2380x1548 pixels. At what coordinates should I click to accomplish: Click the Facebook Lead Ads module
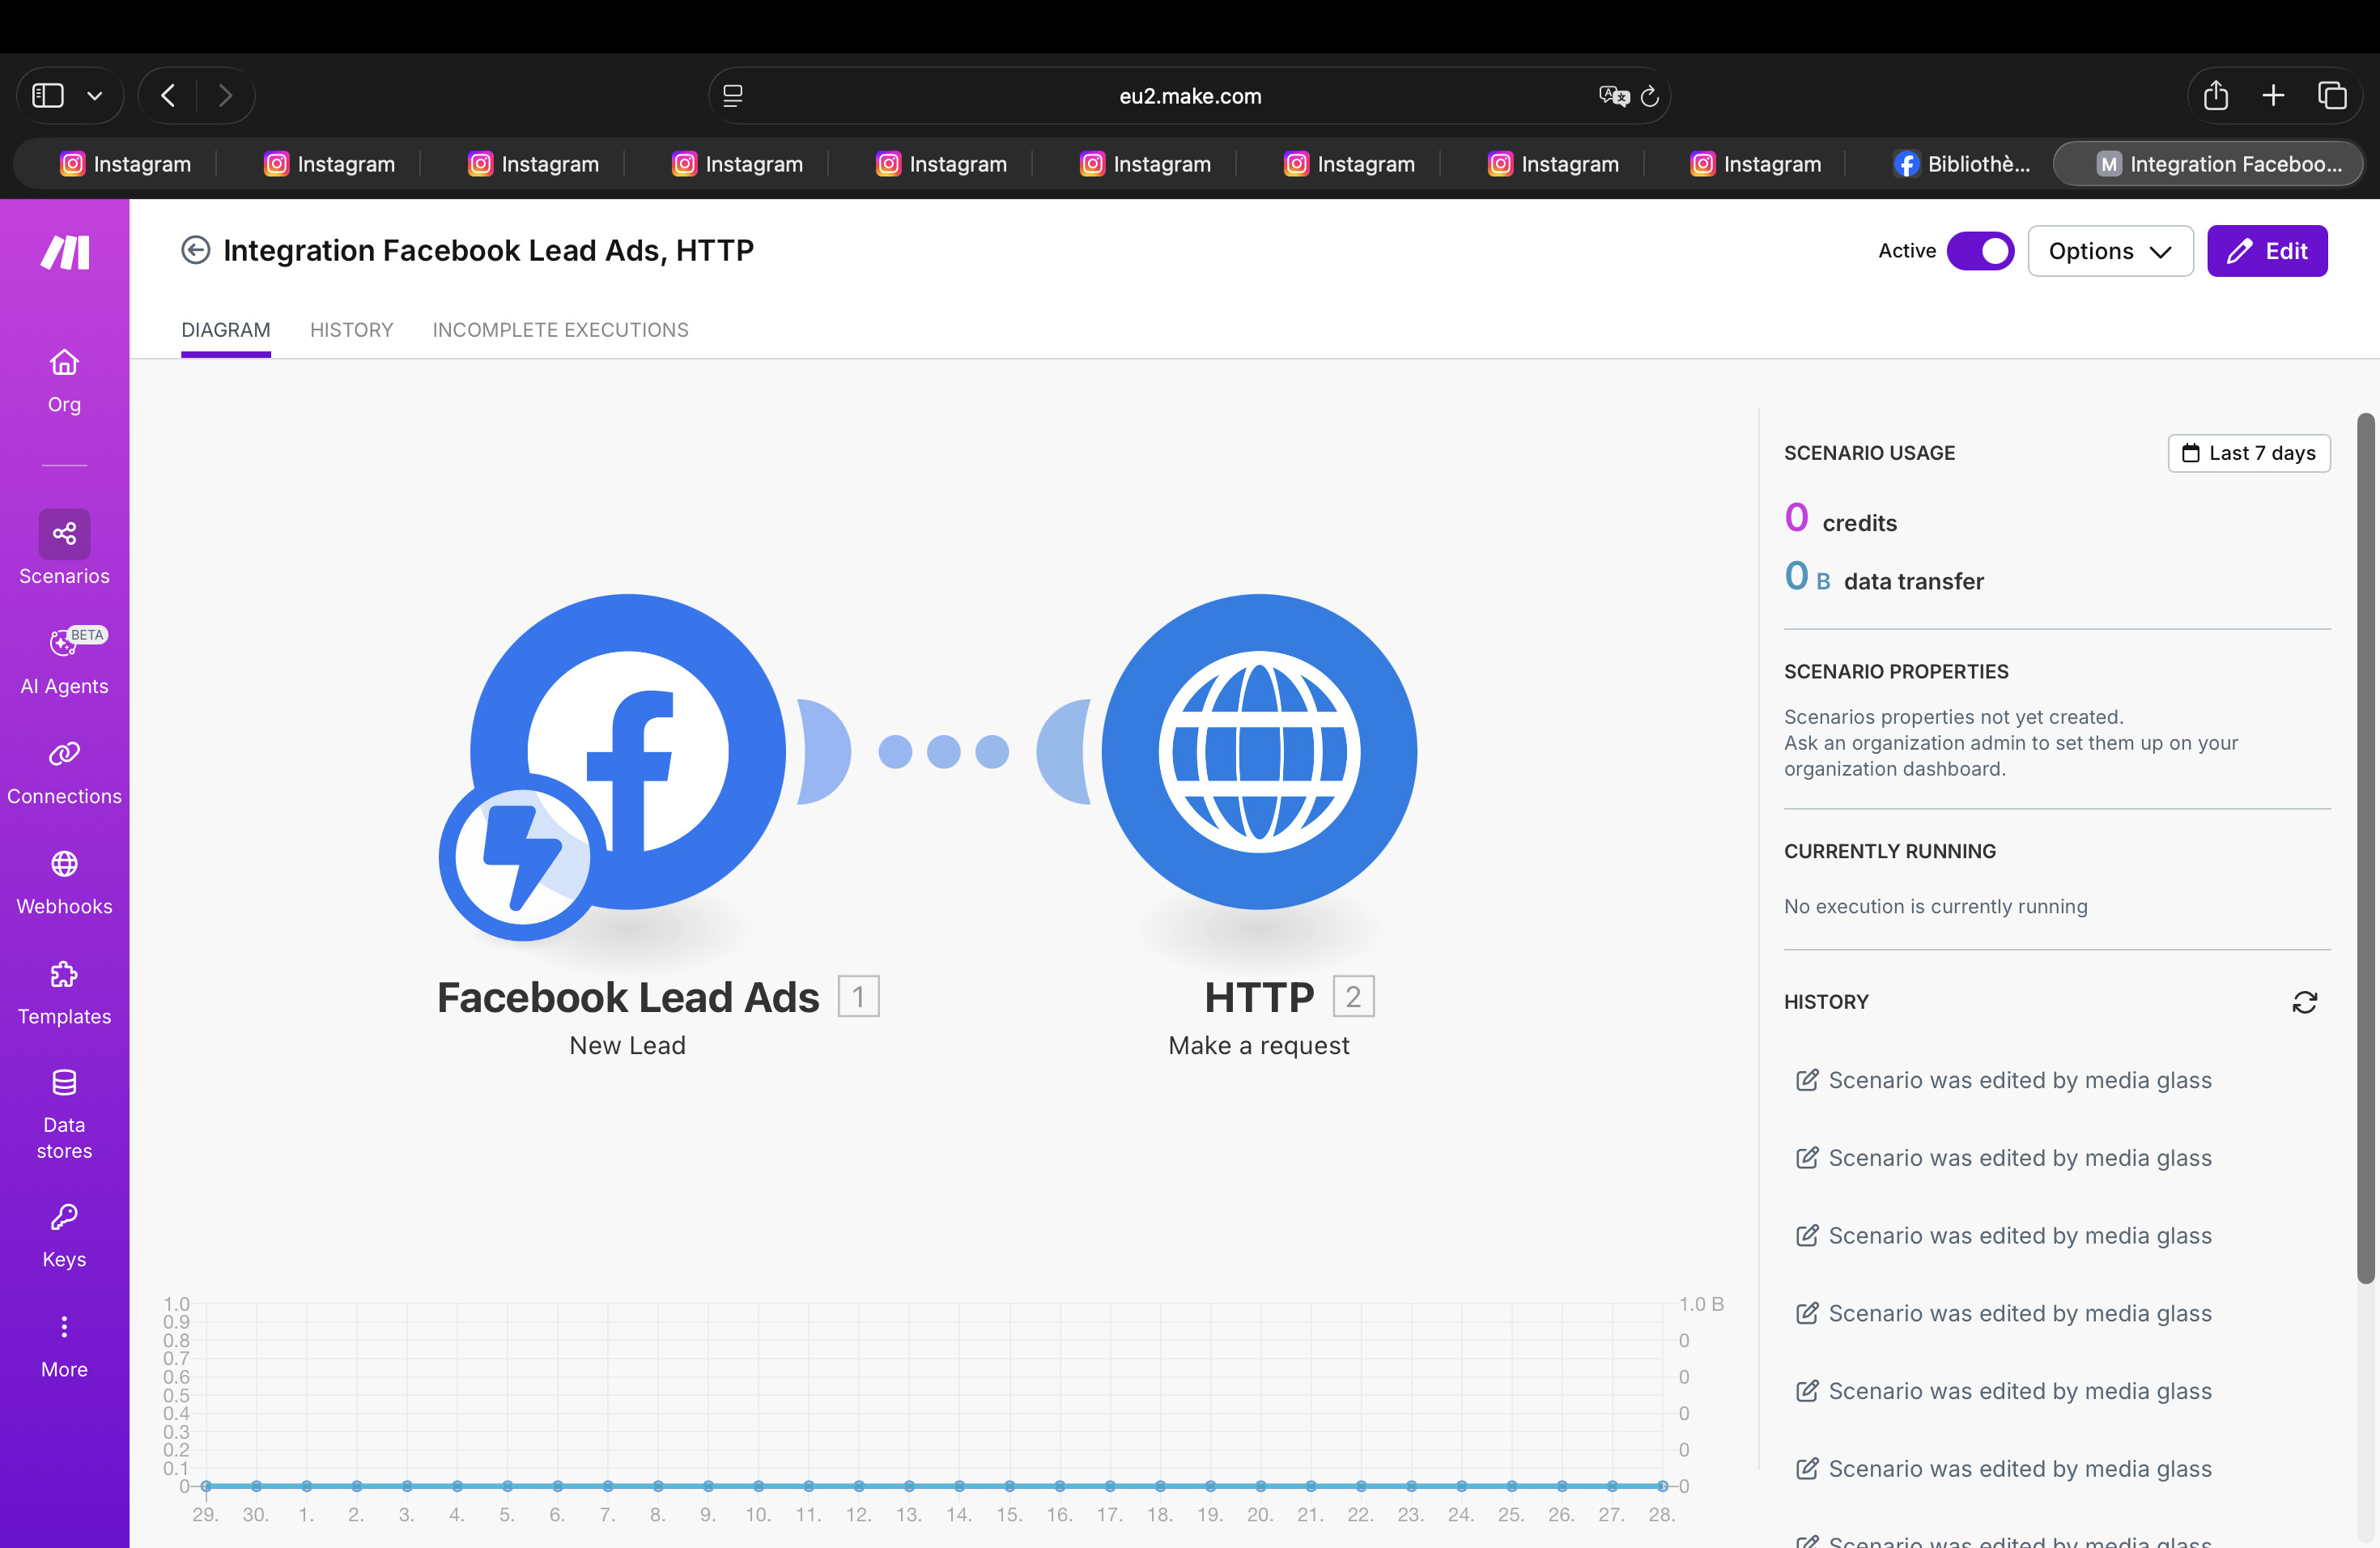(628, 752)
